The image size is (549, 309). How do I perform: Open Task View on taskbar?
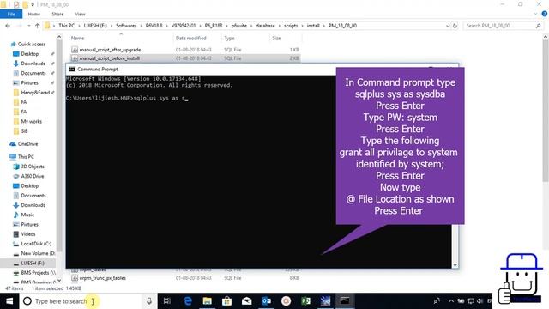coord(167,301)
